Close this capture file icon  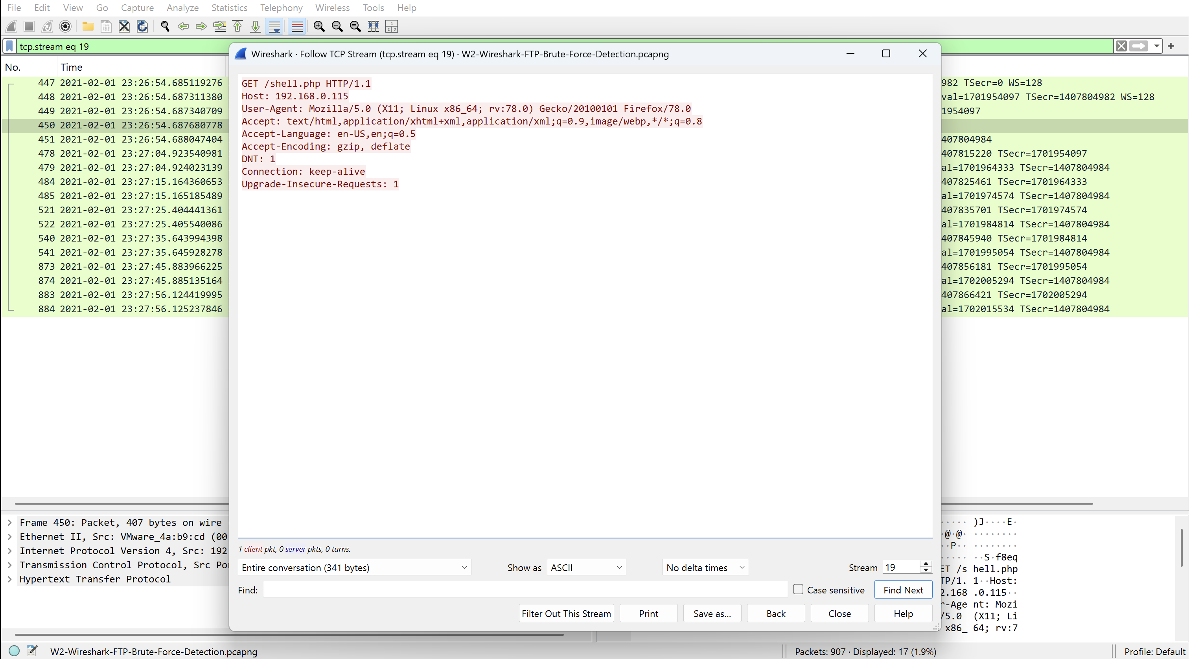[124, 26]
